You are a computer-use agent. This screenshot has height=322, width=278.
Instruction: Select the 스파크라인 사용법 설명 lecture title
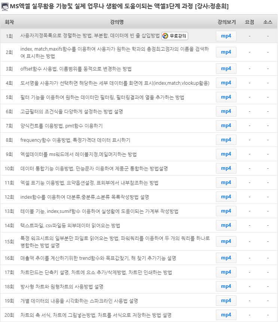click(x=79, y=301)
